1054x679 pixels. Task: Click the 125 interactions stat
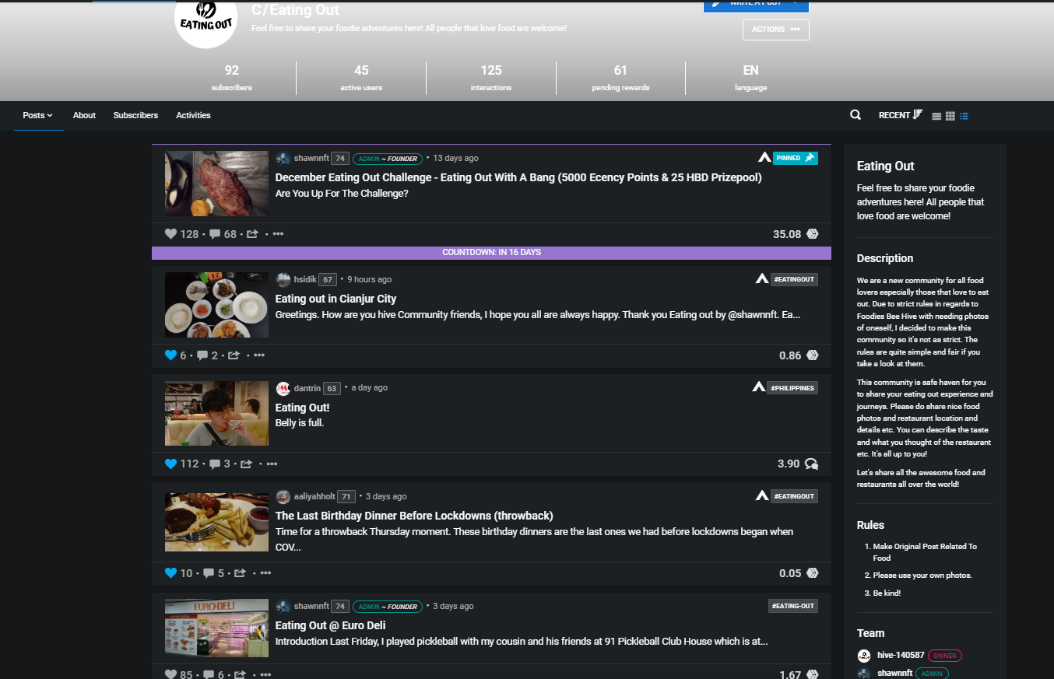pyautogui.click(x=491, y=78)
